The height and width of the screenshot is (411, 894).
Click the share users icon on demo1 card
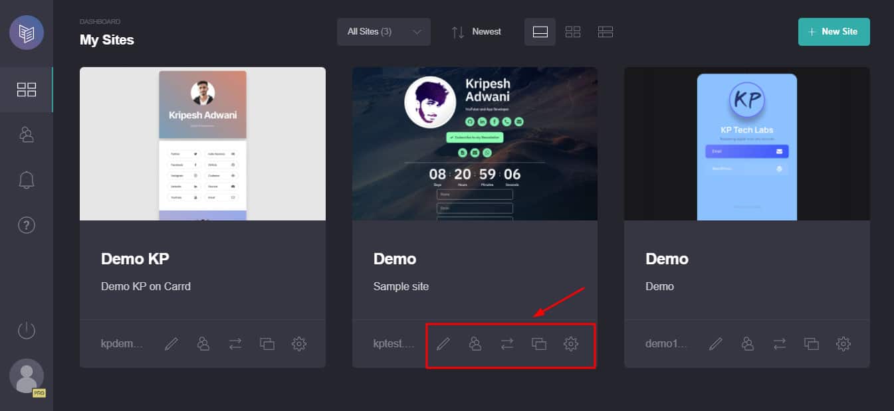click(748, 344)
